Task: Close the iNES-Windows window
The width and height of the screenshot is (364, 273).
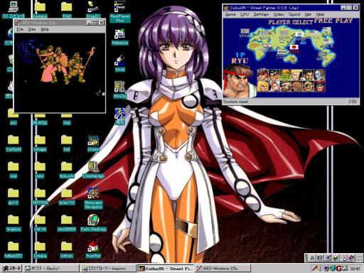Action: click(x=102, y=23)
